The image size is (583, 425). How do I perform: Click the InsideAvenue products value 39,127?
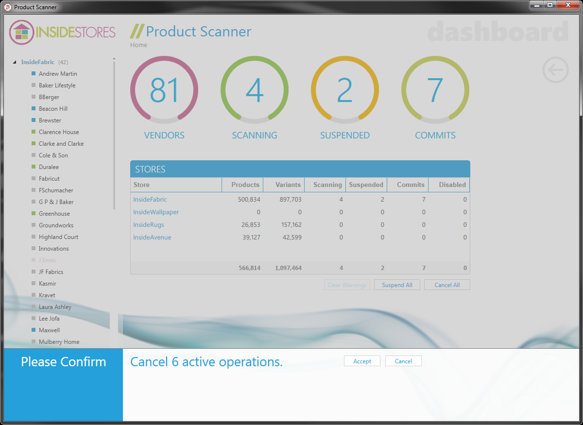click(x=251, y=238)
